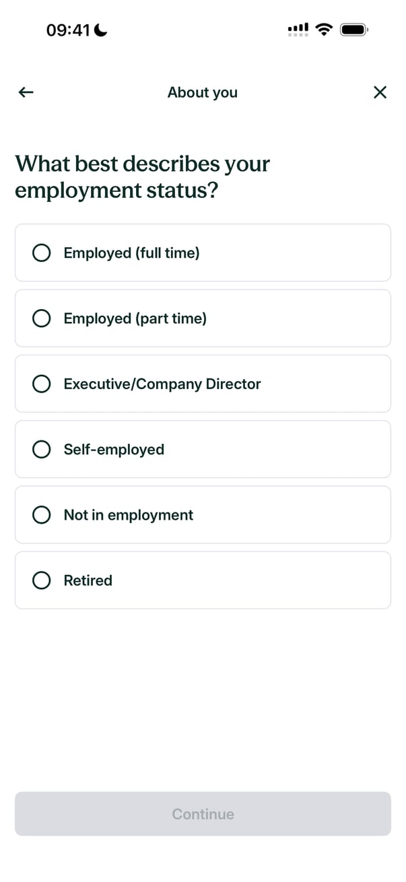Close the About you screen
Screen dimensions: 406x882
pos(380,92)
